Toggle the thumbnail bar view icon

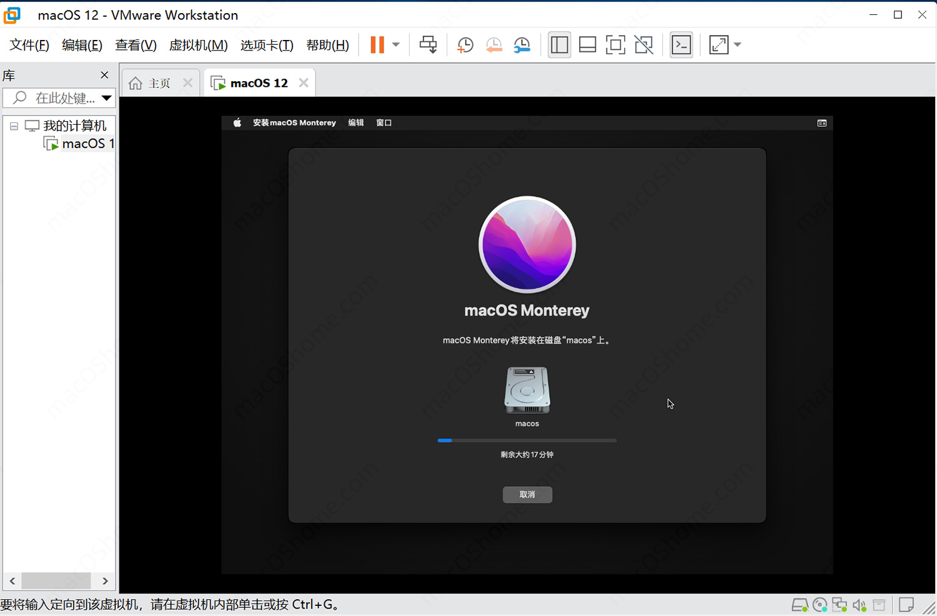point(587,45)
